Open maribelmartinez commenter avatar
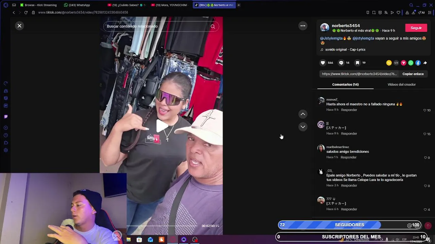The height and width of the screenshot is (244, 435). pos(321,148)
